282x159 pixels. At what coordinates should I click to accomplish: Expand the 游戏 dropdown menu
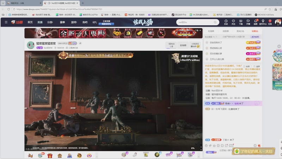tap(74, 22)
